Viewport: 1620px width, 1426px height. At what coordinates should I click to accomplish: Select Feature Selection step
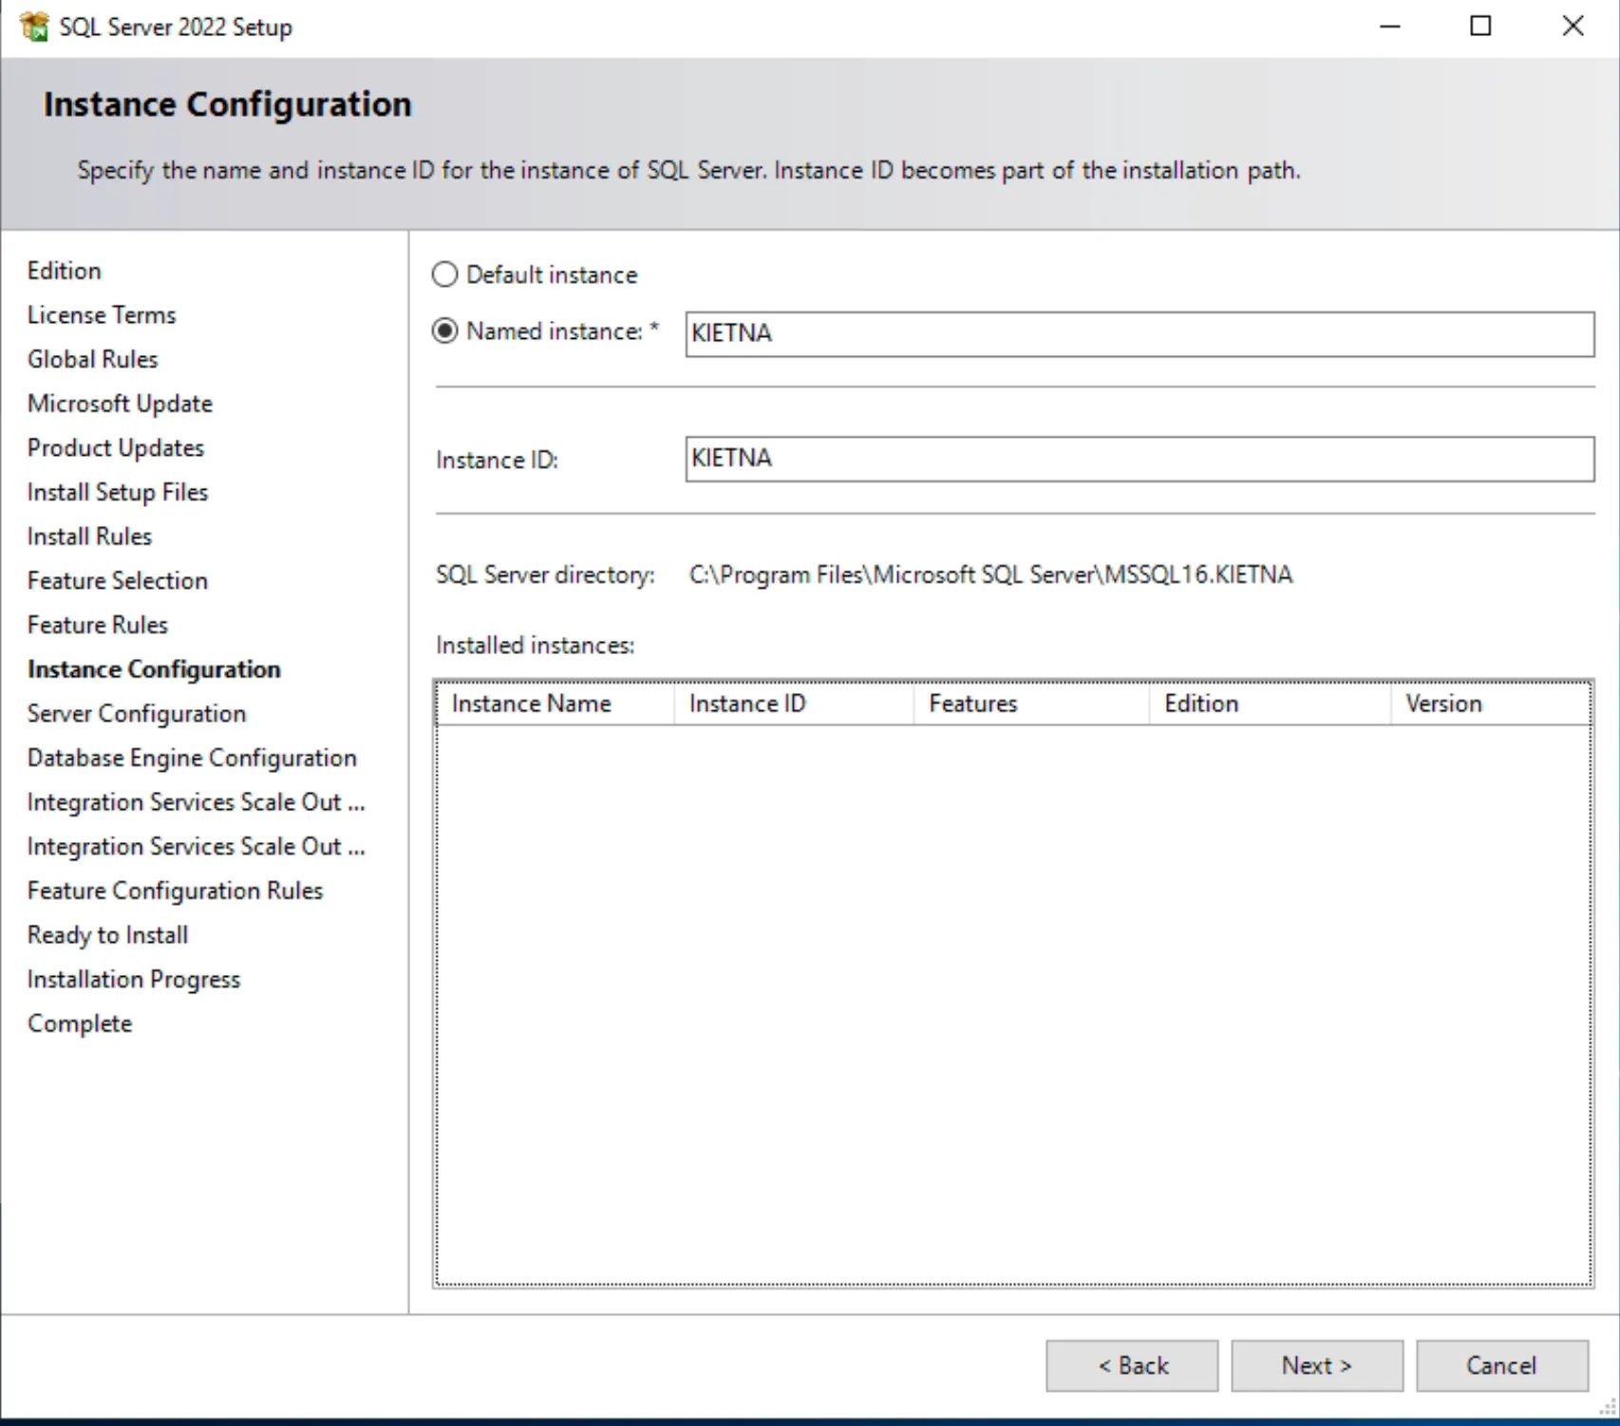(x=118, y=581)
